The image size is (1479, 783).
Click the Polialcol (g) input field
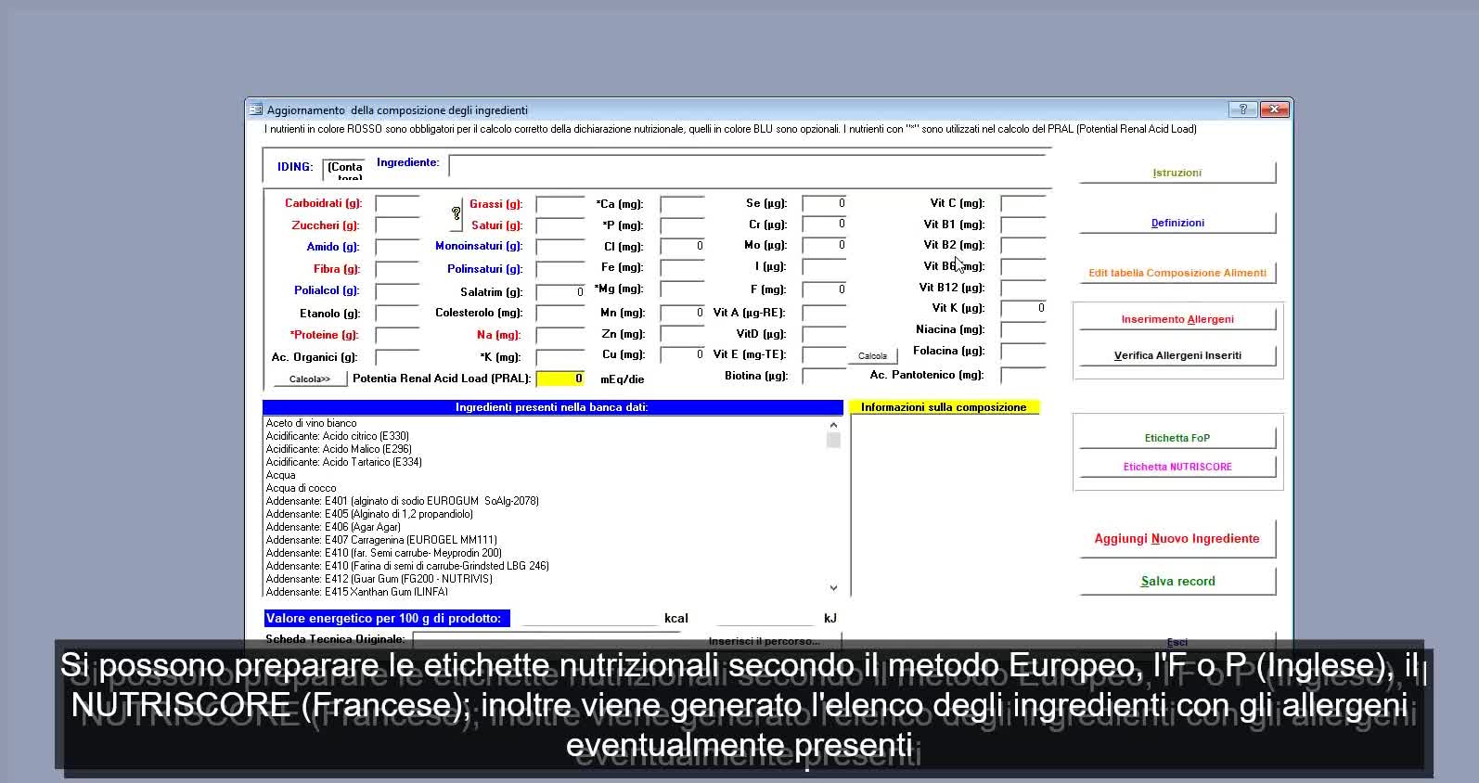[397, 291]
